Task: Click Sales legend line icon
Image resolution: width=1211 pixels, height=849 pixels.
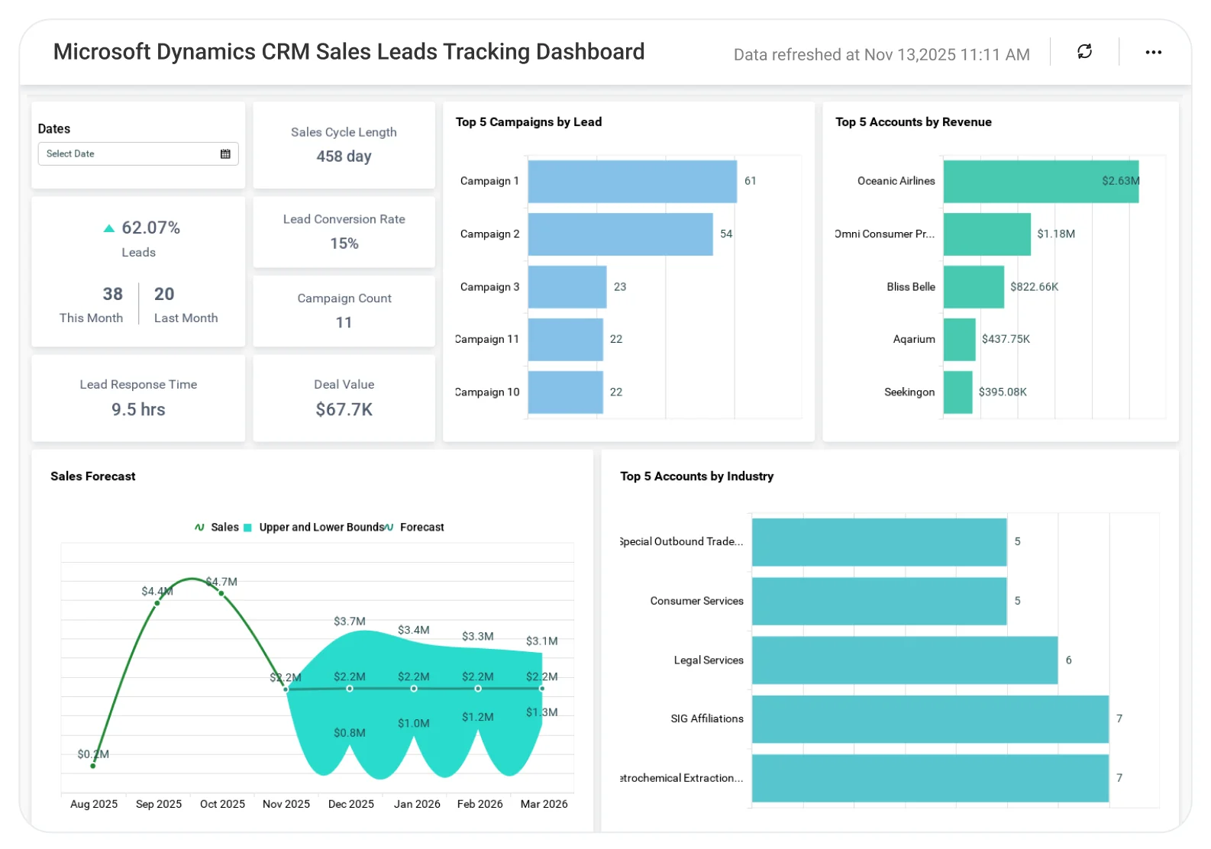Action: [x=199, y=528]
